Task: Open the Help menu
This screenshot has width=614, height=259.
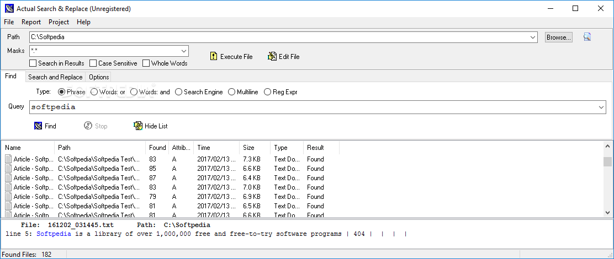Action: click(x=83, y=22)
